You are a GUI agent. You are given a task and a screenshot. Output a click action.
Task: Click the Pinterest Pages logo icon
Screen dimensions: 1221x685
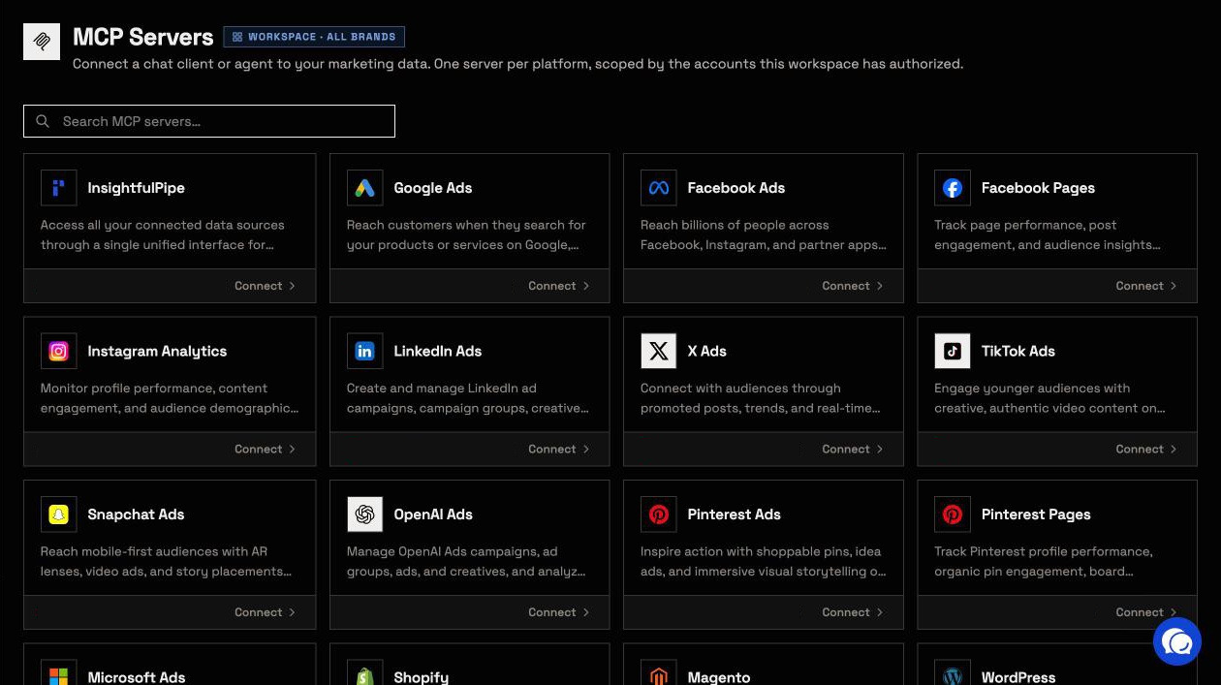pos(953,514)
